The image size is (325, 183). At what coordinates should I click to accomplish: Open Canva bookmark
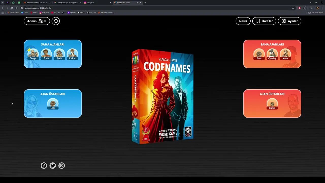coord(25,12)
